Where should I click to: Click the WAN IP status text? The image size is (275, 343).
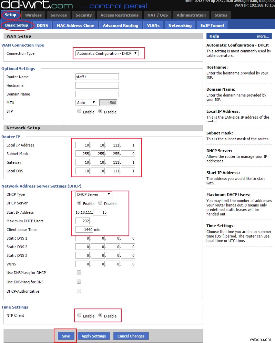click(255, 5)
